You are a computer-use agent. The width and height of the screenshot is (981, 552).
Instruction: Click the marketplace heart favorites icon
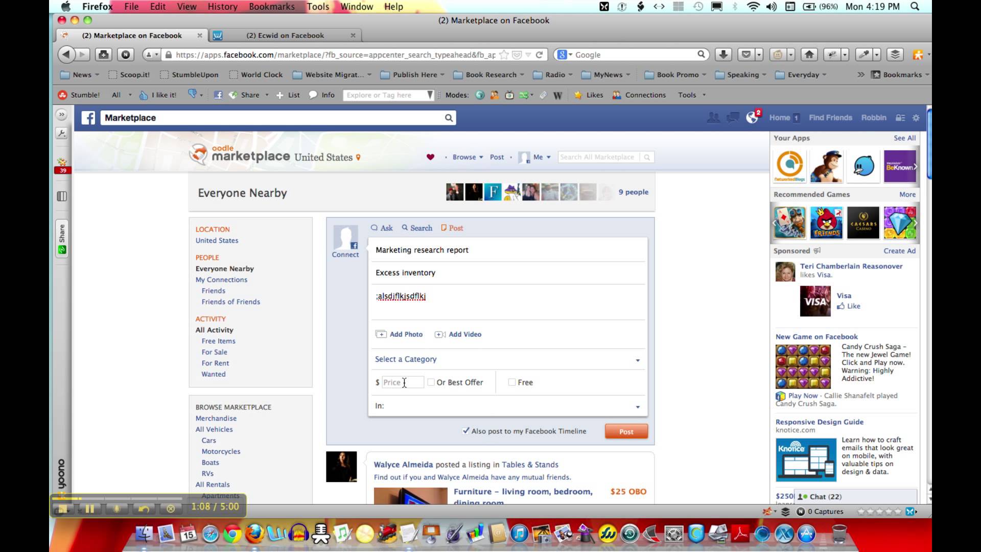coord(430,157)
